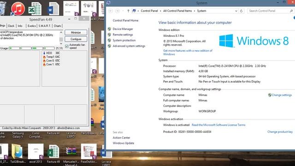Go forward in the System window
The width and height of the screenshot is (295, 166).
[x=118, y=11]
